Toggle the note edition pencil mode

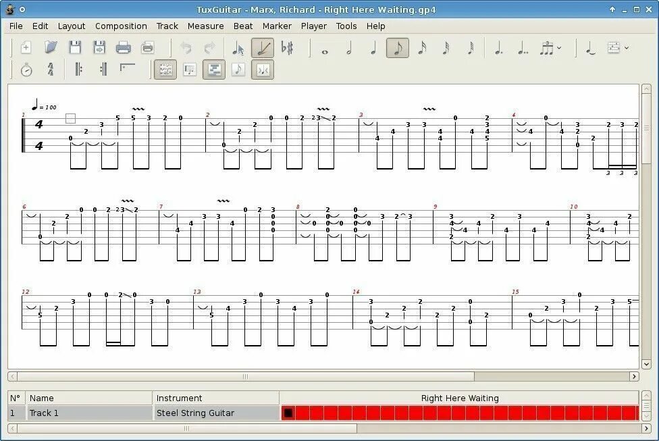pyautogui.click(x=261, y=49)
